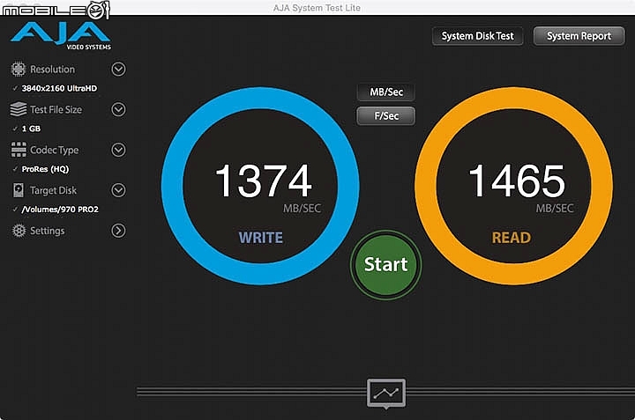This screenshot has width=635, height=420.
Task: Click the Settings label
Action: [48, 231]
